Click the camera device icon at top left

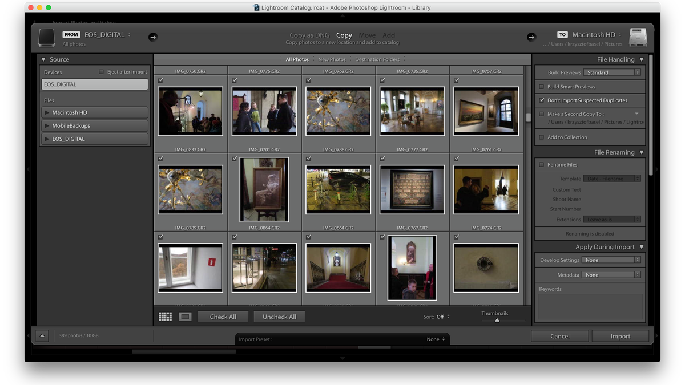(x=46, y=37)
